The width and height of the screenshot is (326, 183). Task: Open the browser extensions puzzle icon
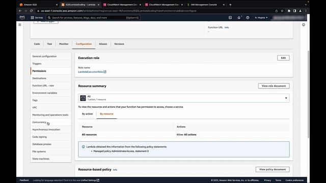(289, 11)
